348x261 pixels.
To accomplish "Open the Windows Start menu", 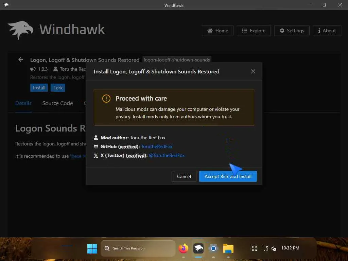I will coord(92,248).
